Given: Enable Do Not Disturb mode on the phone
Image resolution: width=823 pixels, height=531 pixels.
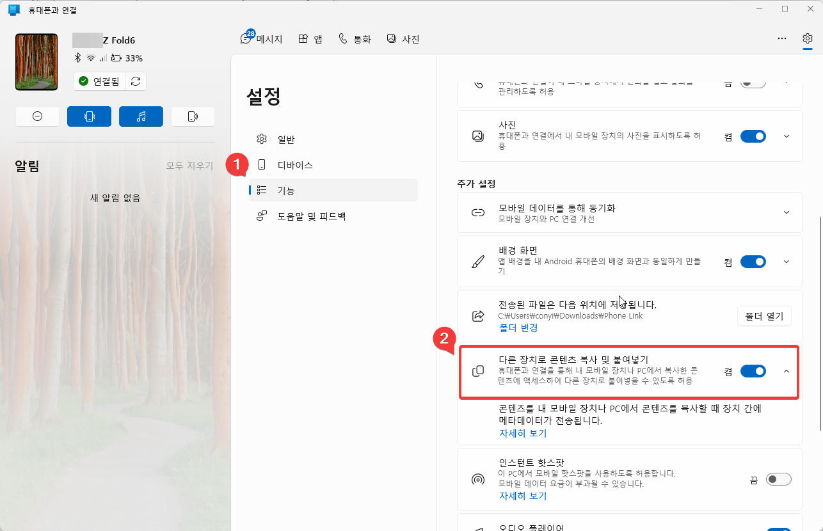Looking at the screenshot, I should click(37, 116).
